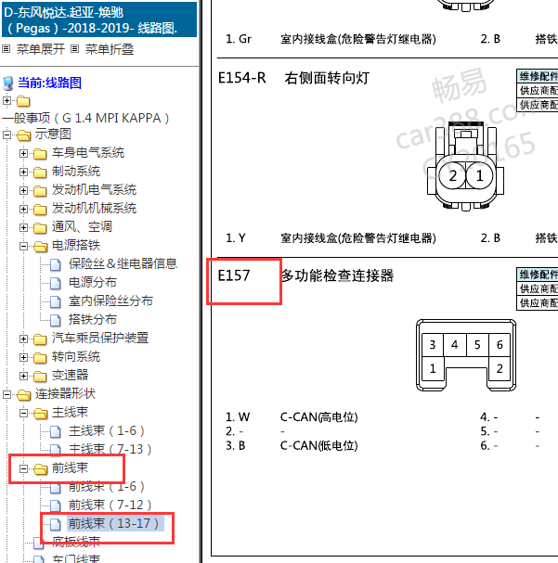The image size is (558, 563).
Task: Open 室内保险丝分布 page
Action: (111, 301)
